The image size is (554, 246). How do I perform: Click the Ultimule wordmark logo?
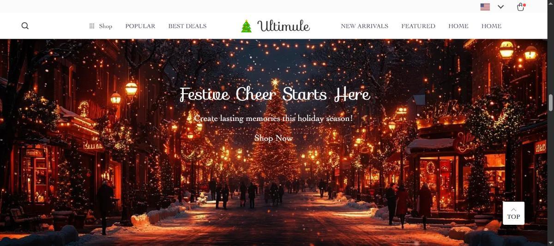(283, 26)
